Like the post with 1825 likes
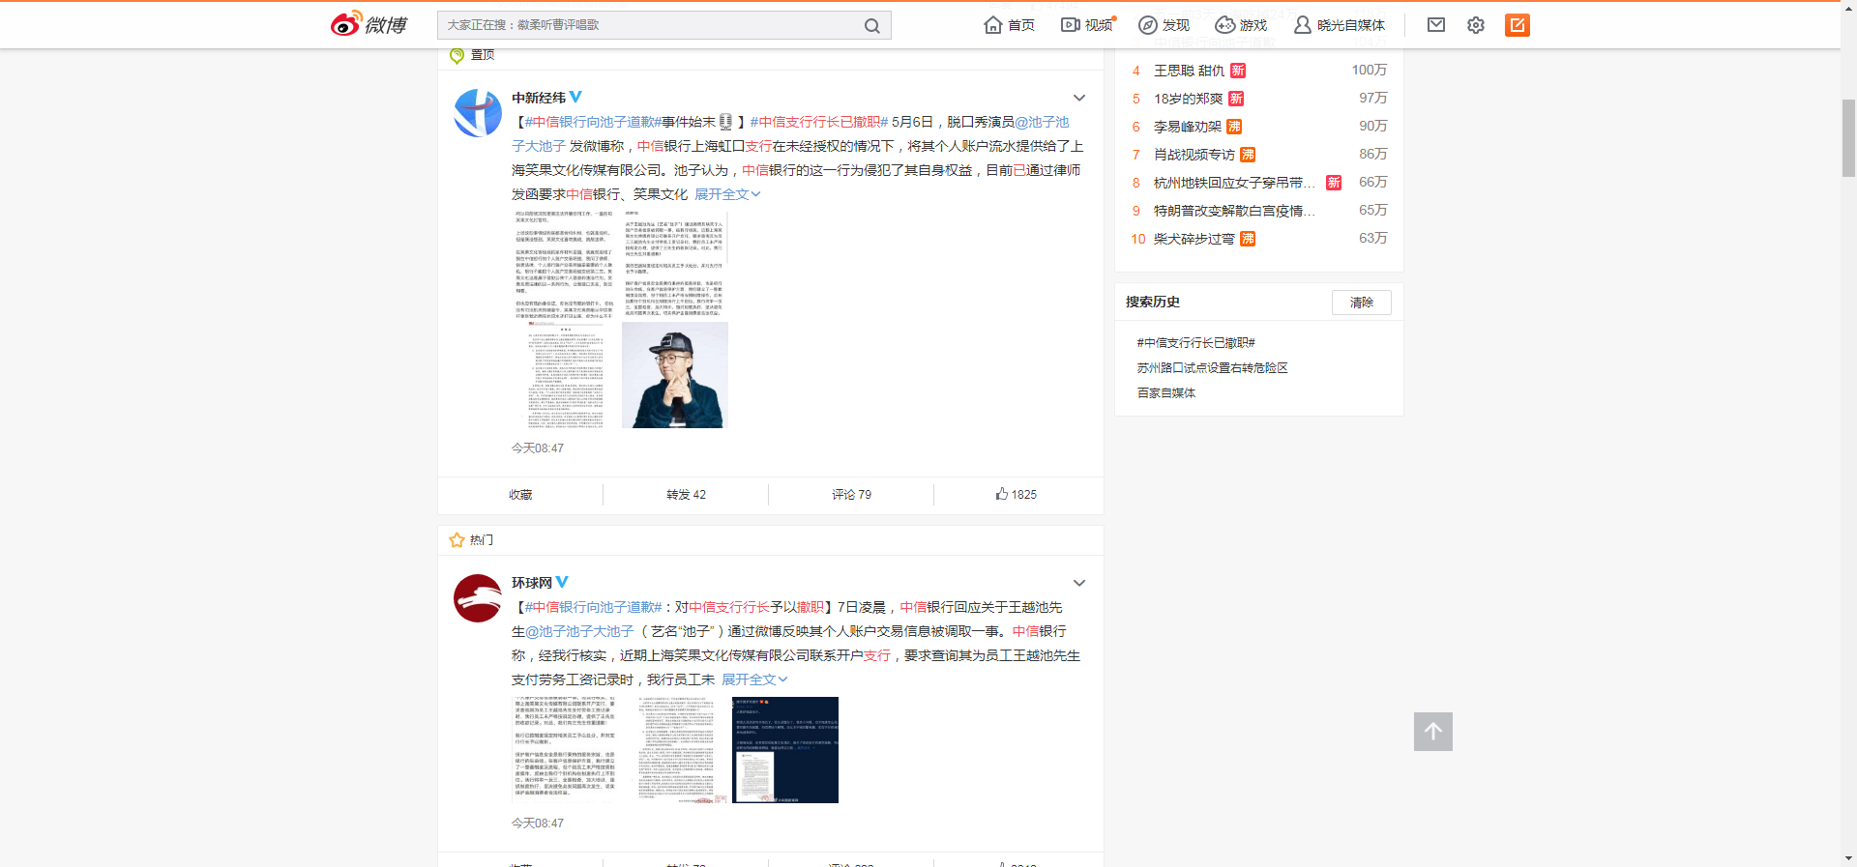1857x867 pixels. click(x=1017, y=495)
